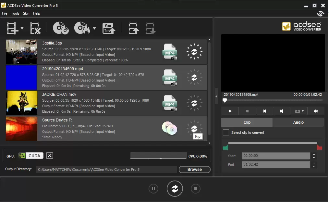329x202 pixels.
Task: Click disc icon for Source Device F
Action: [x=170, y=128]
